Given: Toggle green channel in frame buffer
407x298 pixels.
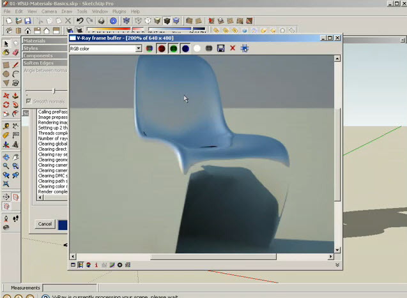Looking at the screenshot, I should [x=173, y=48].
